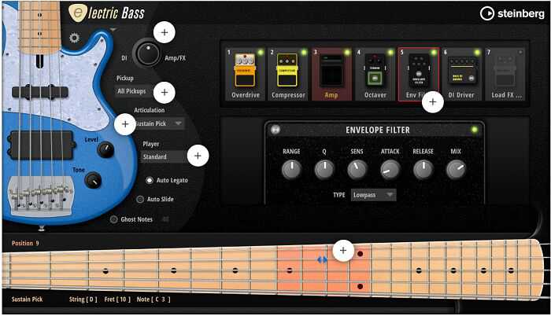Click the empty Load FX slot 7

505,74
